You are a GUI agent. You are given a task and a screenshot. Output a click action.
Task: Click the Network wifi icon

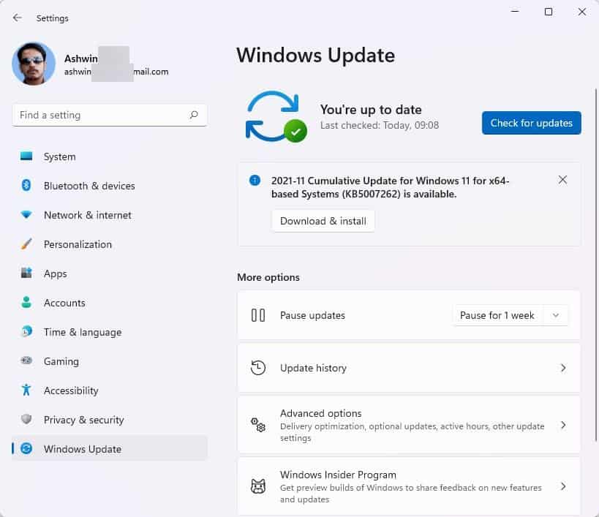(26, 214)
